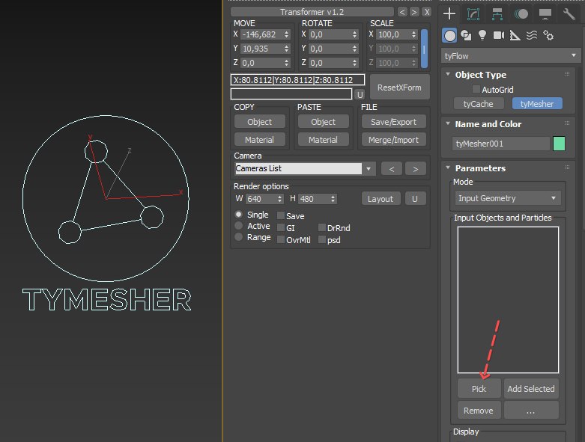The width and height of the screenshot is (585, 442).
Task: Click the Transformer previous arrow button
Action: coord(402,12)
